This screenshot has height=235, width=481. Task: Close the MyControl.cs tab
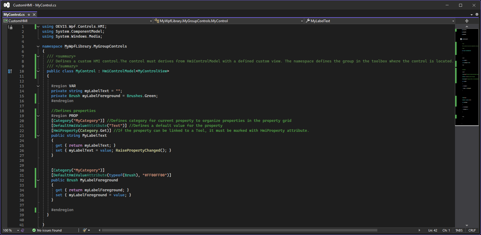pyautogui.click(x=34, y=15)
